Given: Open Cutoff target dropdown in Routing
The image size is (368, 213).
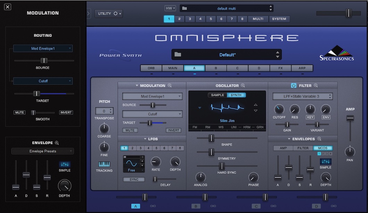Looking at the screenshot, I should click(x=43, y=81).
